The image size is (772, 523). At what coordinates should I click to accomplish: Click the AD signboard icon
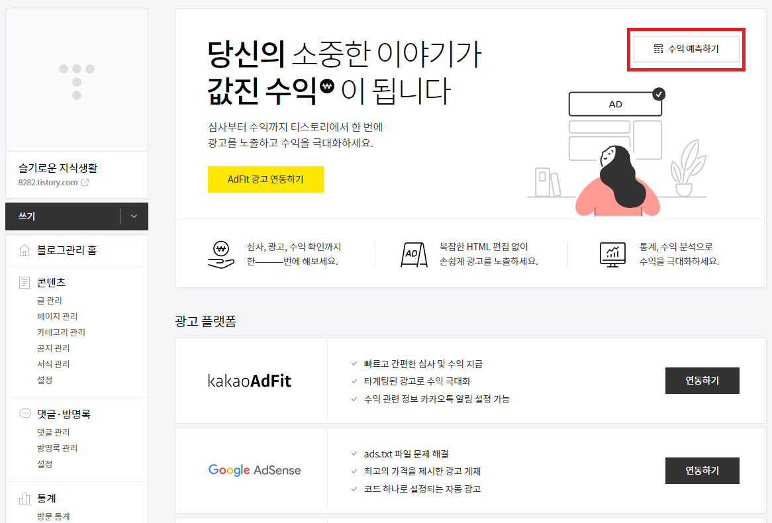click(x=414, y=254)
